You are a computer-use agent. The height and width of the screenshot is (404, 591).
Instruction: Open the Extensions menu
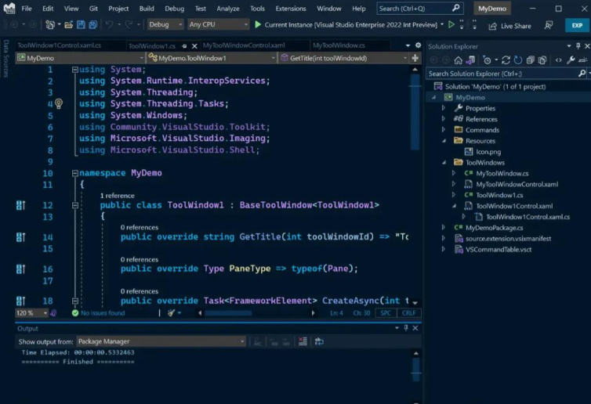[291, 9]
